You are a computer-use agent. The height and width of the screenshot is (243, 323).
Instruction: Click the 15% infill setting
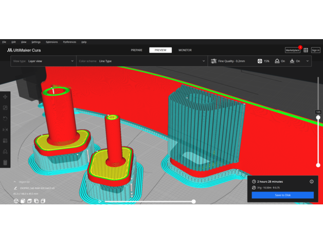coord(262,61)
